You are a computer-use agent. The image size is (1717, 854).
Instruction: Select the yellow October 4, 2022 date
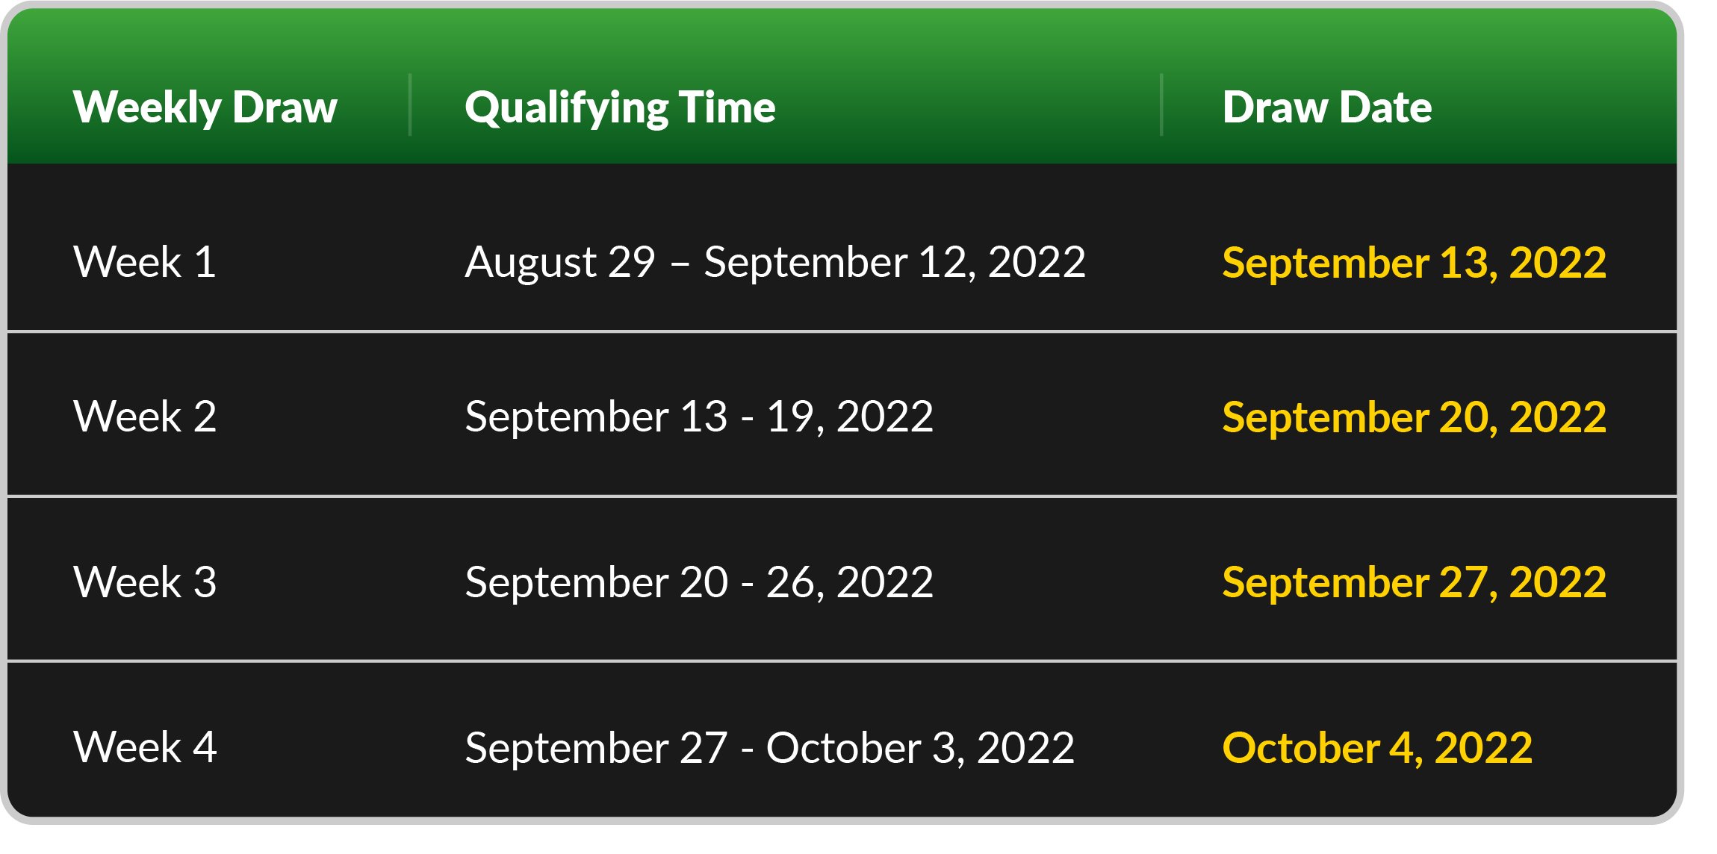(x=1377, y=748)
